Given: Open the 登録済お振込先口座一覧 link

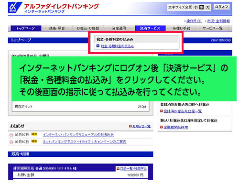Looking at the screenshot, I should [x=183, y=111].
